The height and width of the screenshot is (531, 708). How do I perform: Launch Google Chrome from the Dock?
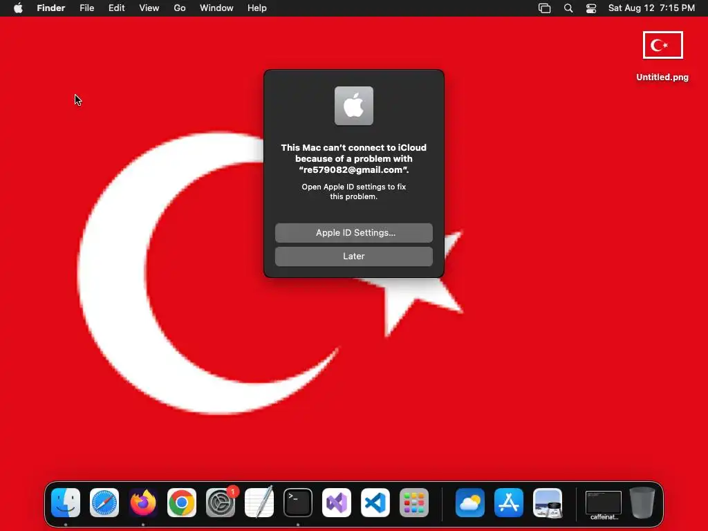[182, 503]
